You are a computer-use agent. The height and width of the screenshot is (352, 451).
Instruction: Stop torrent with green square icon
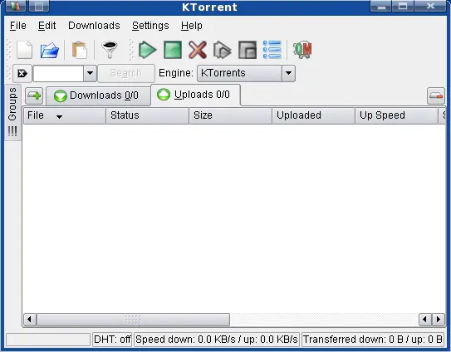pos(173,50)
